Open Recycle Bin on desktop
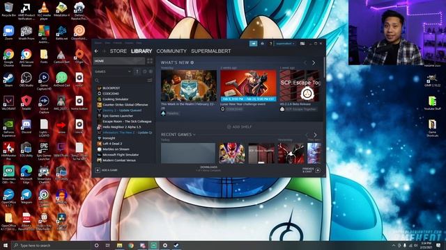This screenshot has width=446, height=250. pos(8,9)
